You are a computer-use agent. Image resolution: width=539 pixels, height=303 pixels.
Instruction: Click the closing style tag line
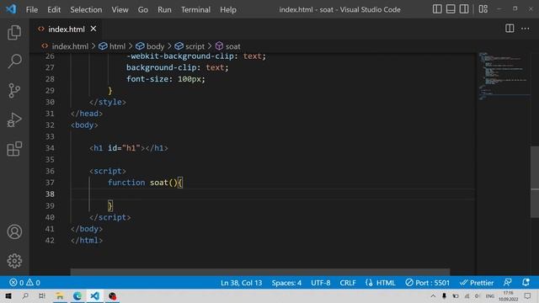pos(108,102)
